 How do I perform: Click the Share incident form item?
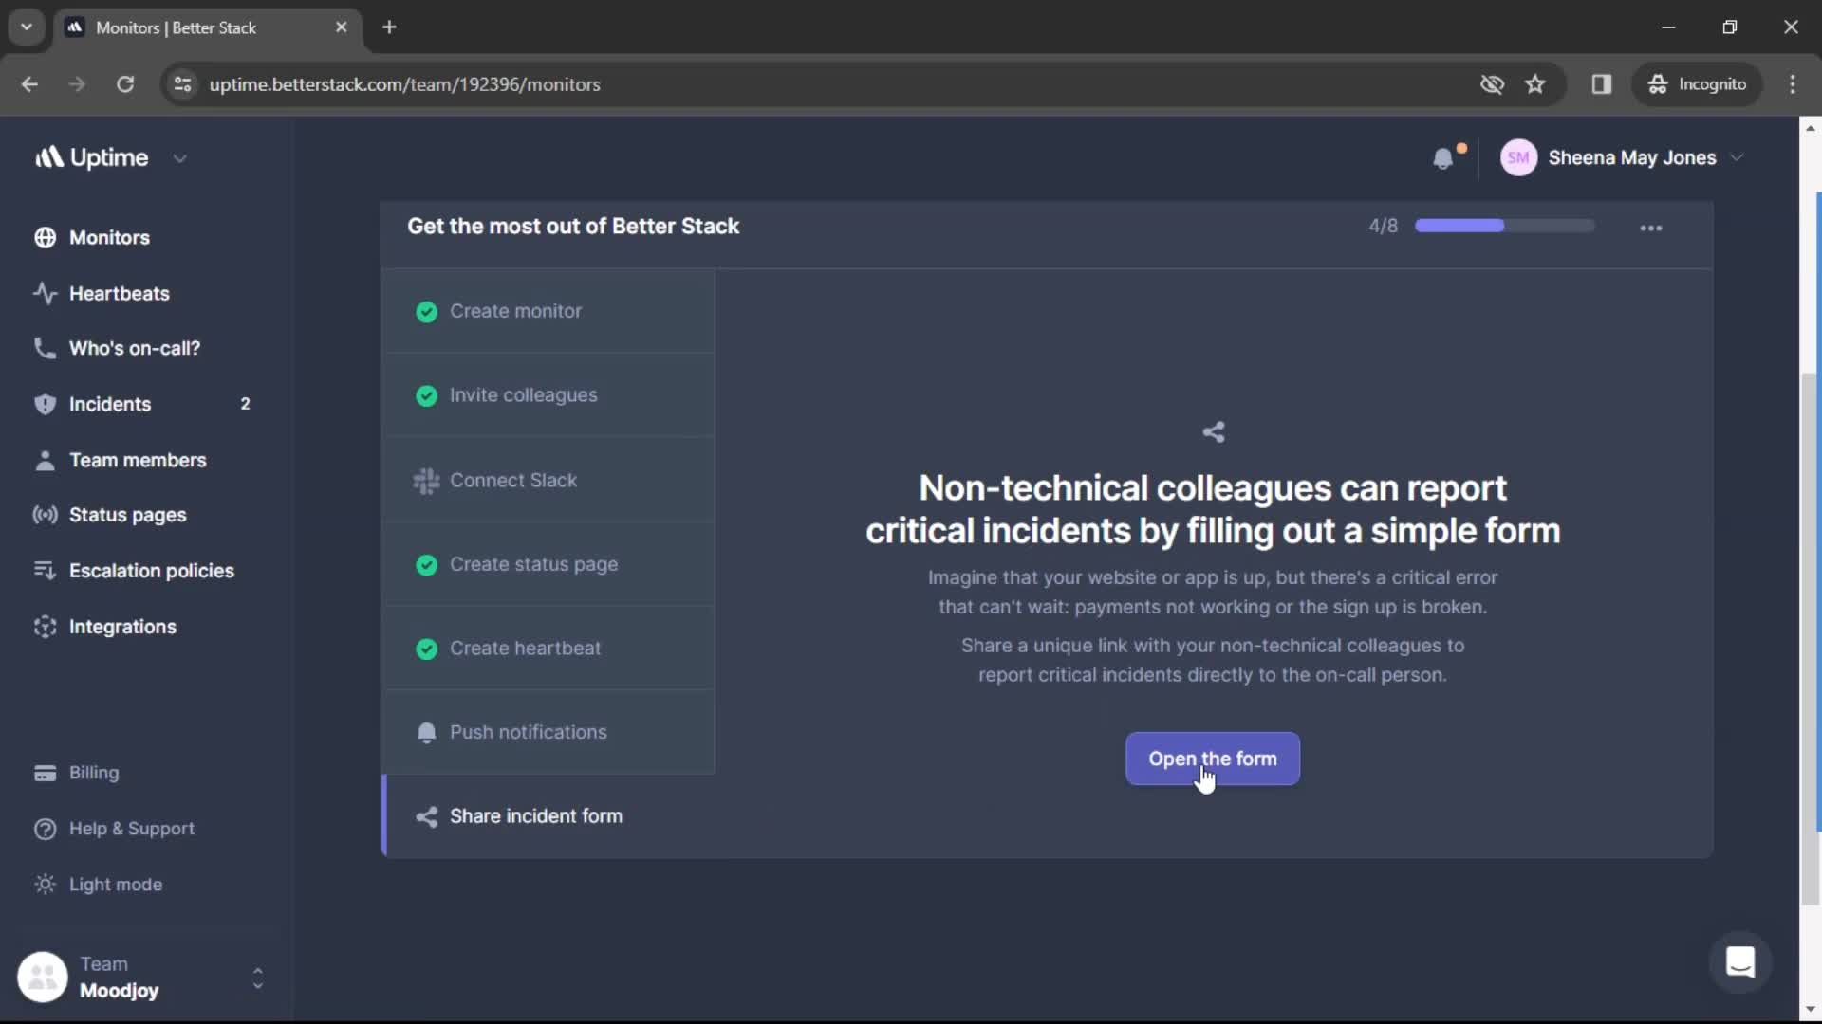(537, 815)
